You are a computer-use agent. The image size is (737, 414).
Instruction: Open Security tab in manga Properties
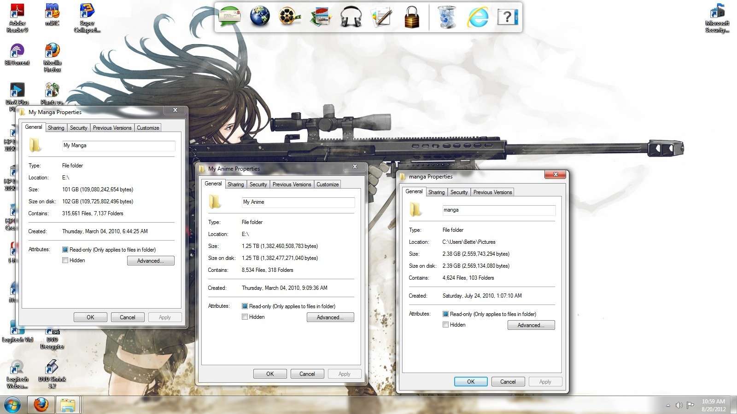[x=459, y=192]
